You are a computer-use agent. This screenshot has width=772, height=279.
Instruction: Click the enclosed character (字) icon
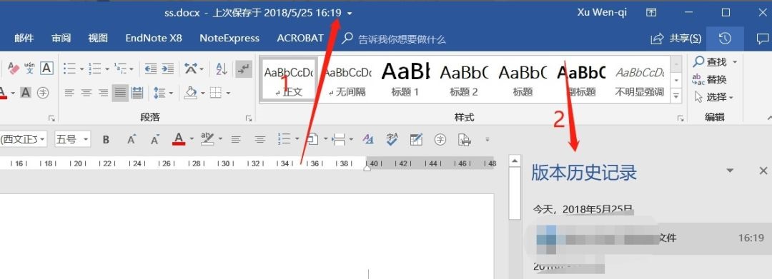pyautogui.click(x=44, y=92)
